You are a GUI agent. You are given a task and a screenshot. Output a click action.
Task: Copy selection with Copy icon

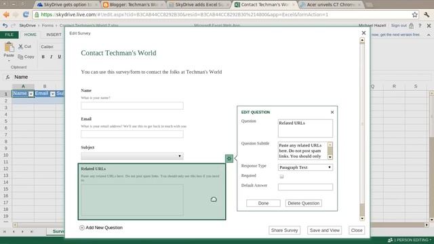(21, 57)
